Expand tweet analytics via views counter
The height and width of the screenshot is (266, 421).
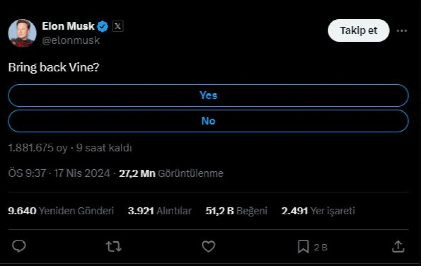(171, 173)
